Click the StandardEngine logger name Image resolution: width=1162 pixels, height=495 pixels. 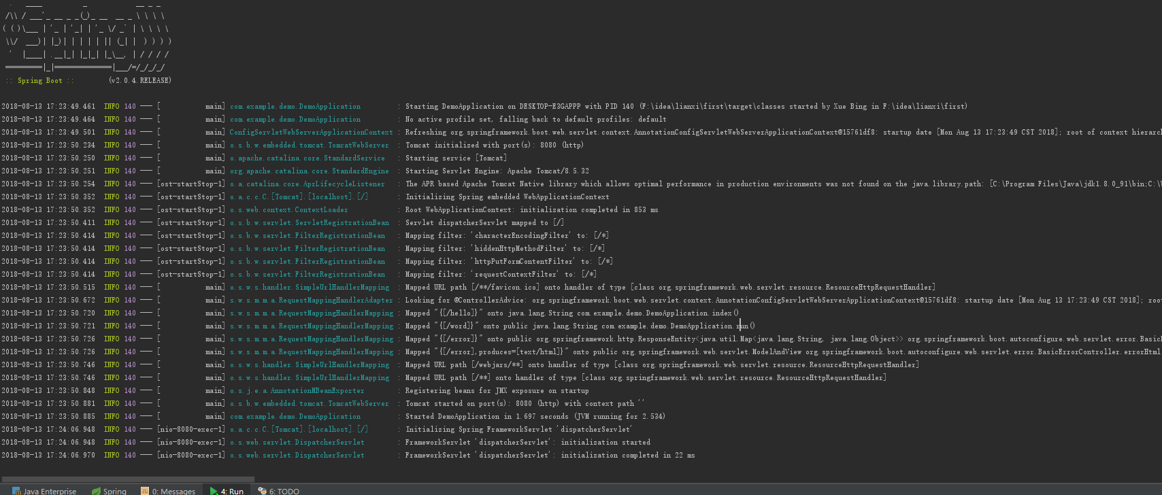click(x=309, y=171)
